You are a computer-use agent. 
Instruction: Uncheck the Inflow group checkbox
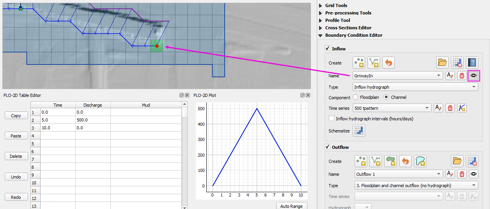point(328,49)
